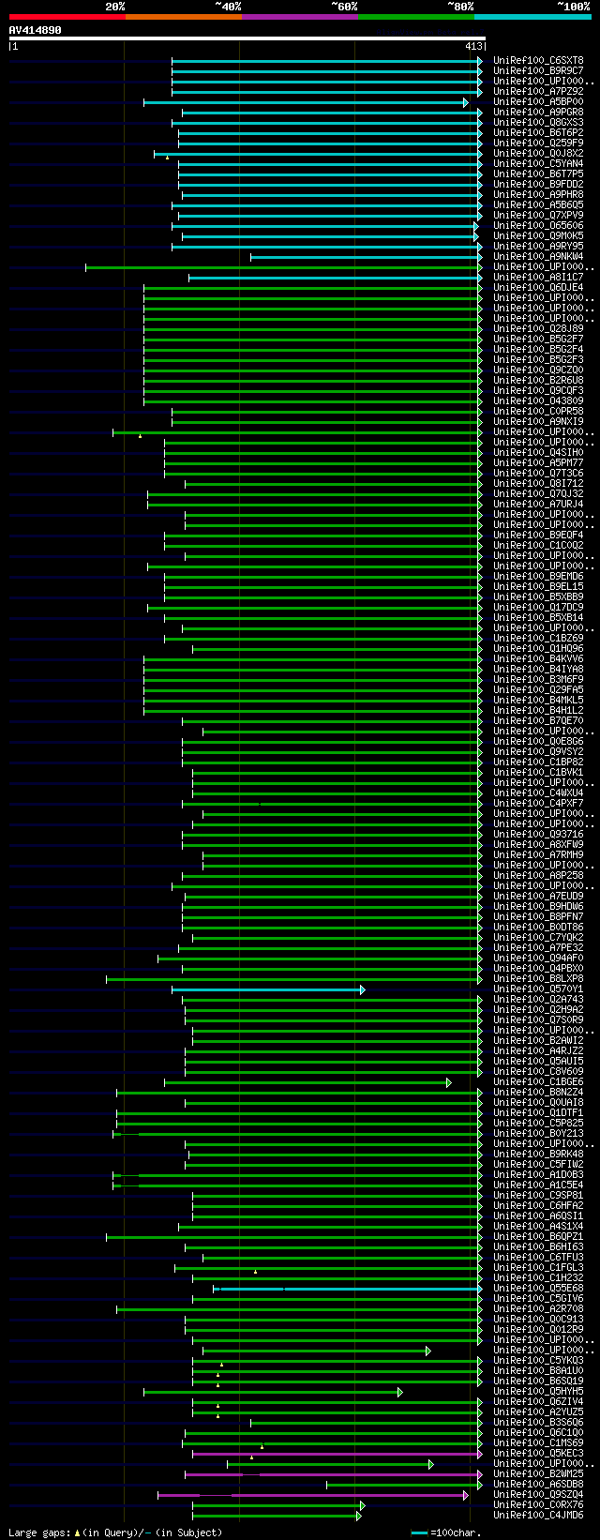This screenshot has width=600, height=1540.
Task: Select hit label UniRef100_Q55E68
Action: tap(538, 1289)
